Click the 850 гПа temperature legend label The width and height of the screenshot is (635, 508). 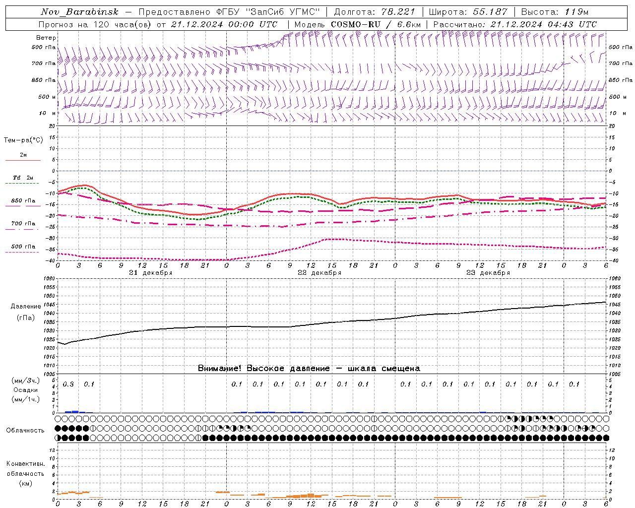tap(23, 201)
